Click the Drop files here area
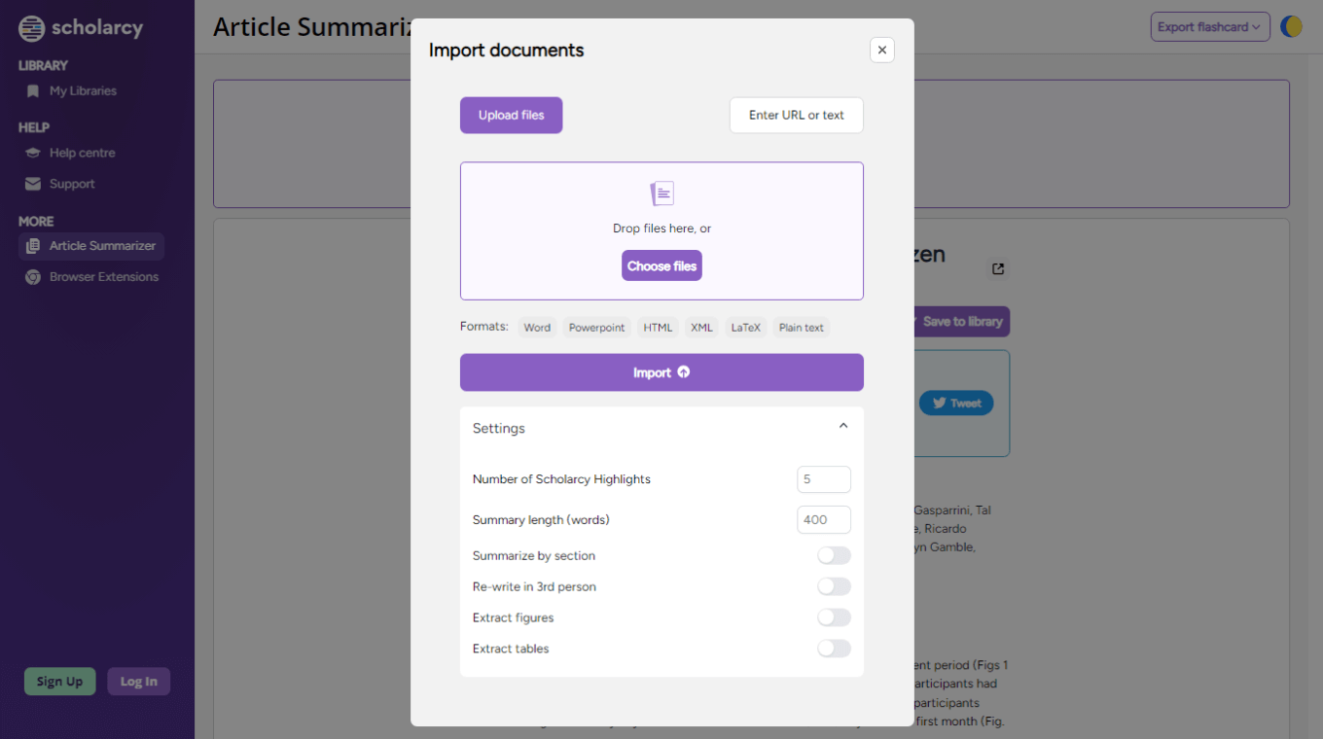Screen dimensions: 1323x739 [x=661, y=231]
